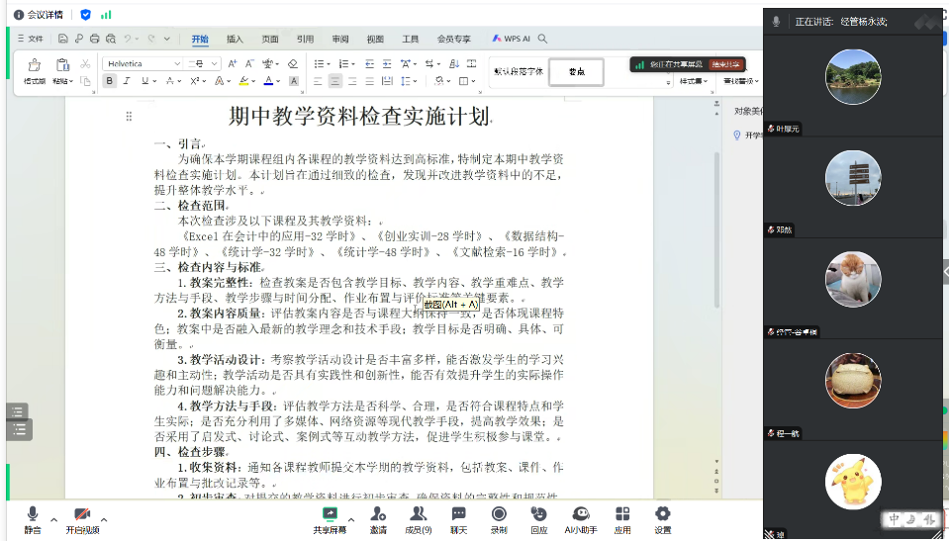949x541 pixels.
Task: Click the 结束共享 stop sharing button
Action: click(x=724, y=64)
